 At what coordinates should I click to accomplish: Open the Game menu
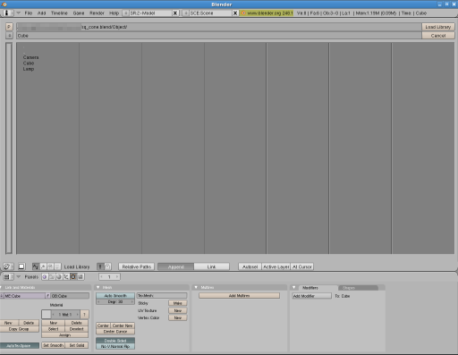(79, 13)
